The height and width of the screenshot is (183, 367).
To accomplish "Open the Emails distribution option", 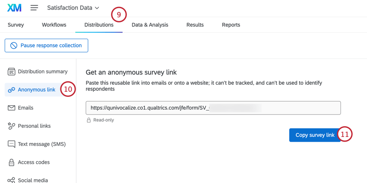I will 25,108.
